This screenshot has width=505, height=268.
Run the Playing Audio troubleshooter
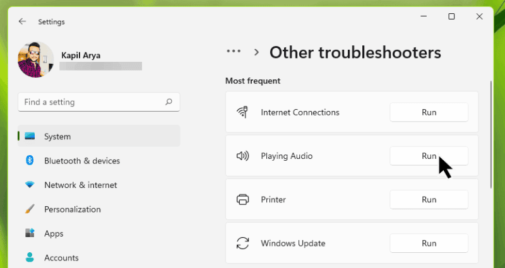pyautogui.click(x=429, y=156)
